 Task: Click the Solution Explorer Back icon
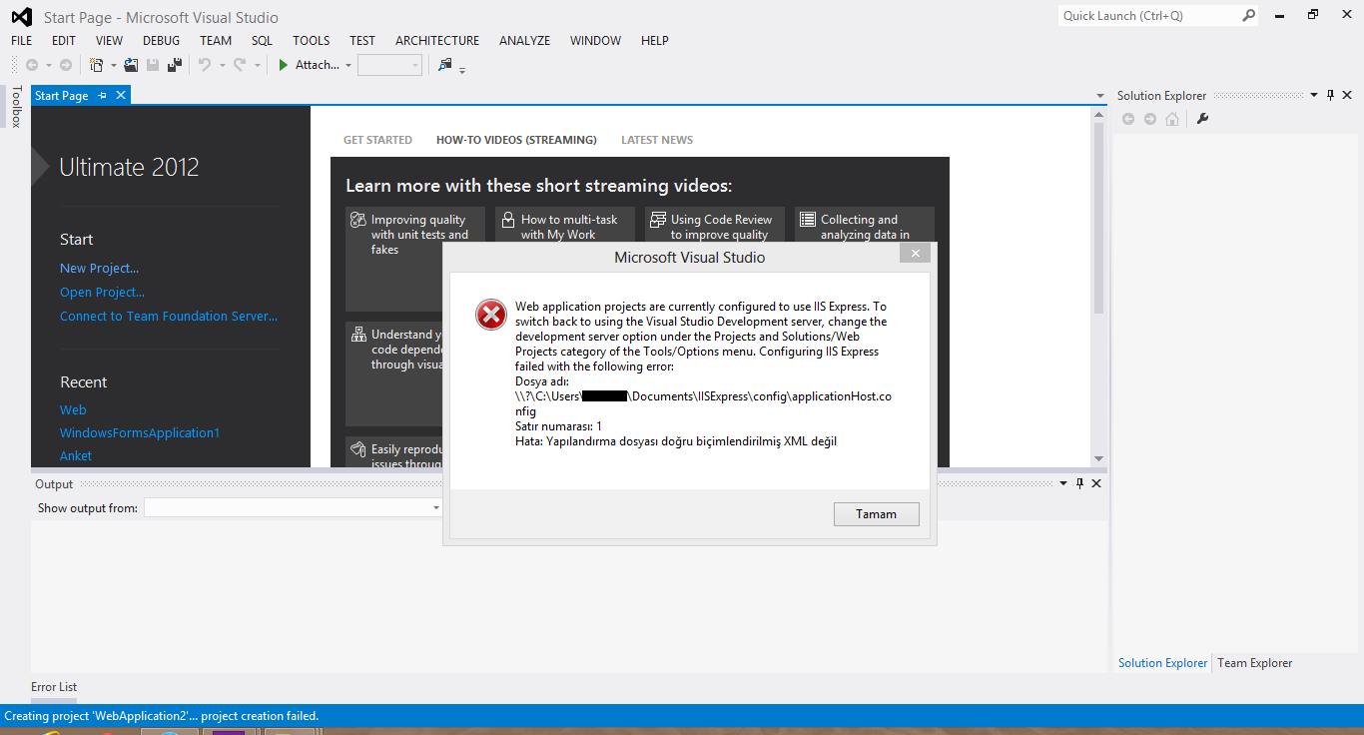point(1128,119)
